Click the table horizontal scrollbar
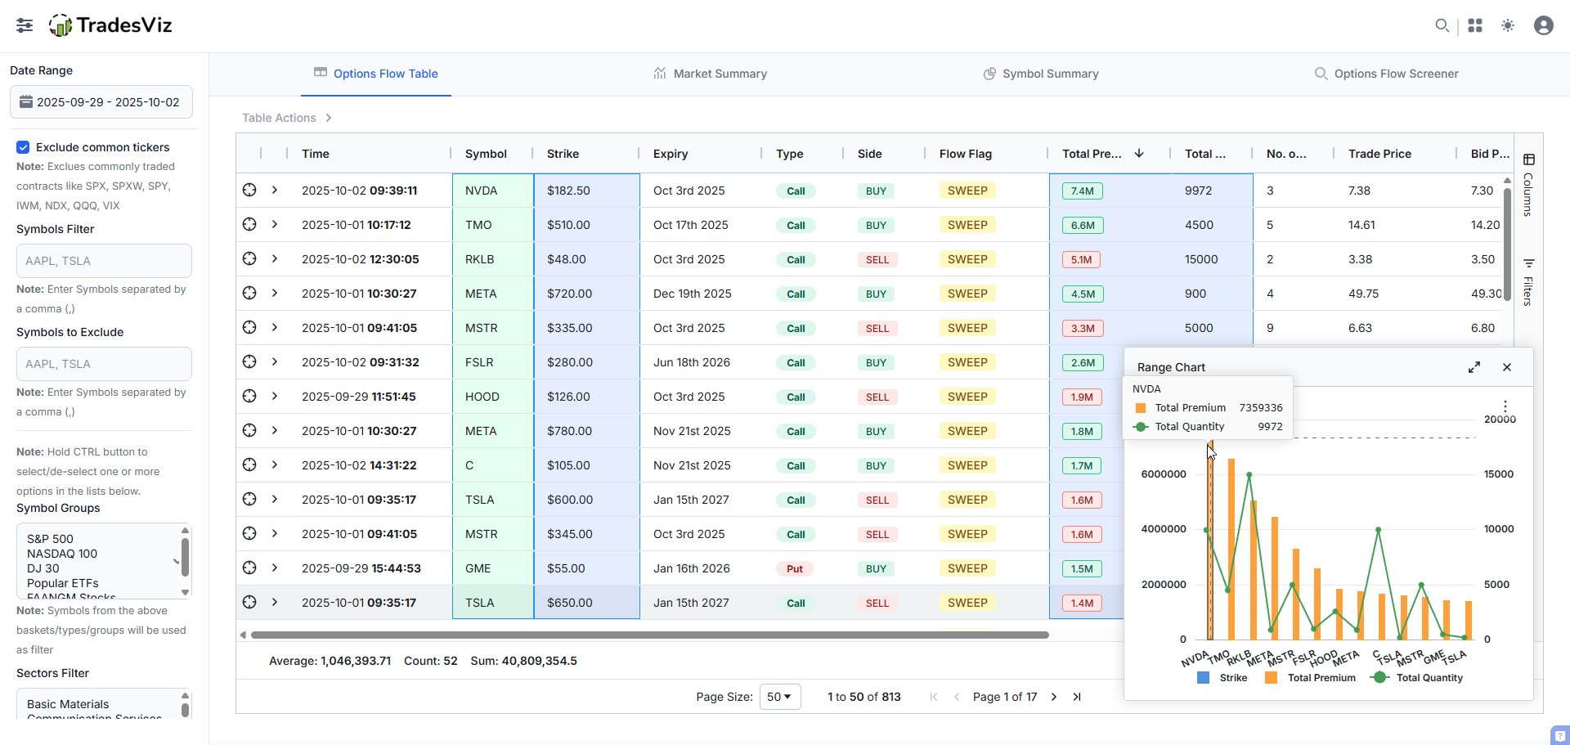 tap(650, 635)
